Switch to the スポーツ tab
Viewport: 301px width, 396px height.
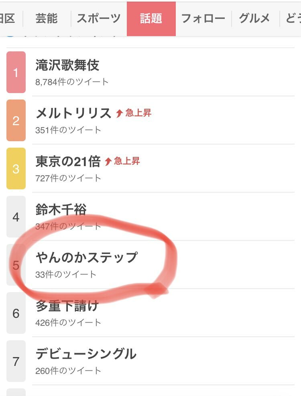99,19
